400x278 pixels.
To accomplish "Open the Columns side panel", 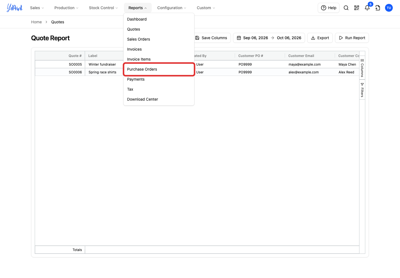I will (362, 68).
